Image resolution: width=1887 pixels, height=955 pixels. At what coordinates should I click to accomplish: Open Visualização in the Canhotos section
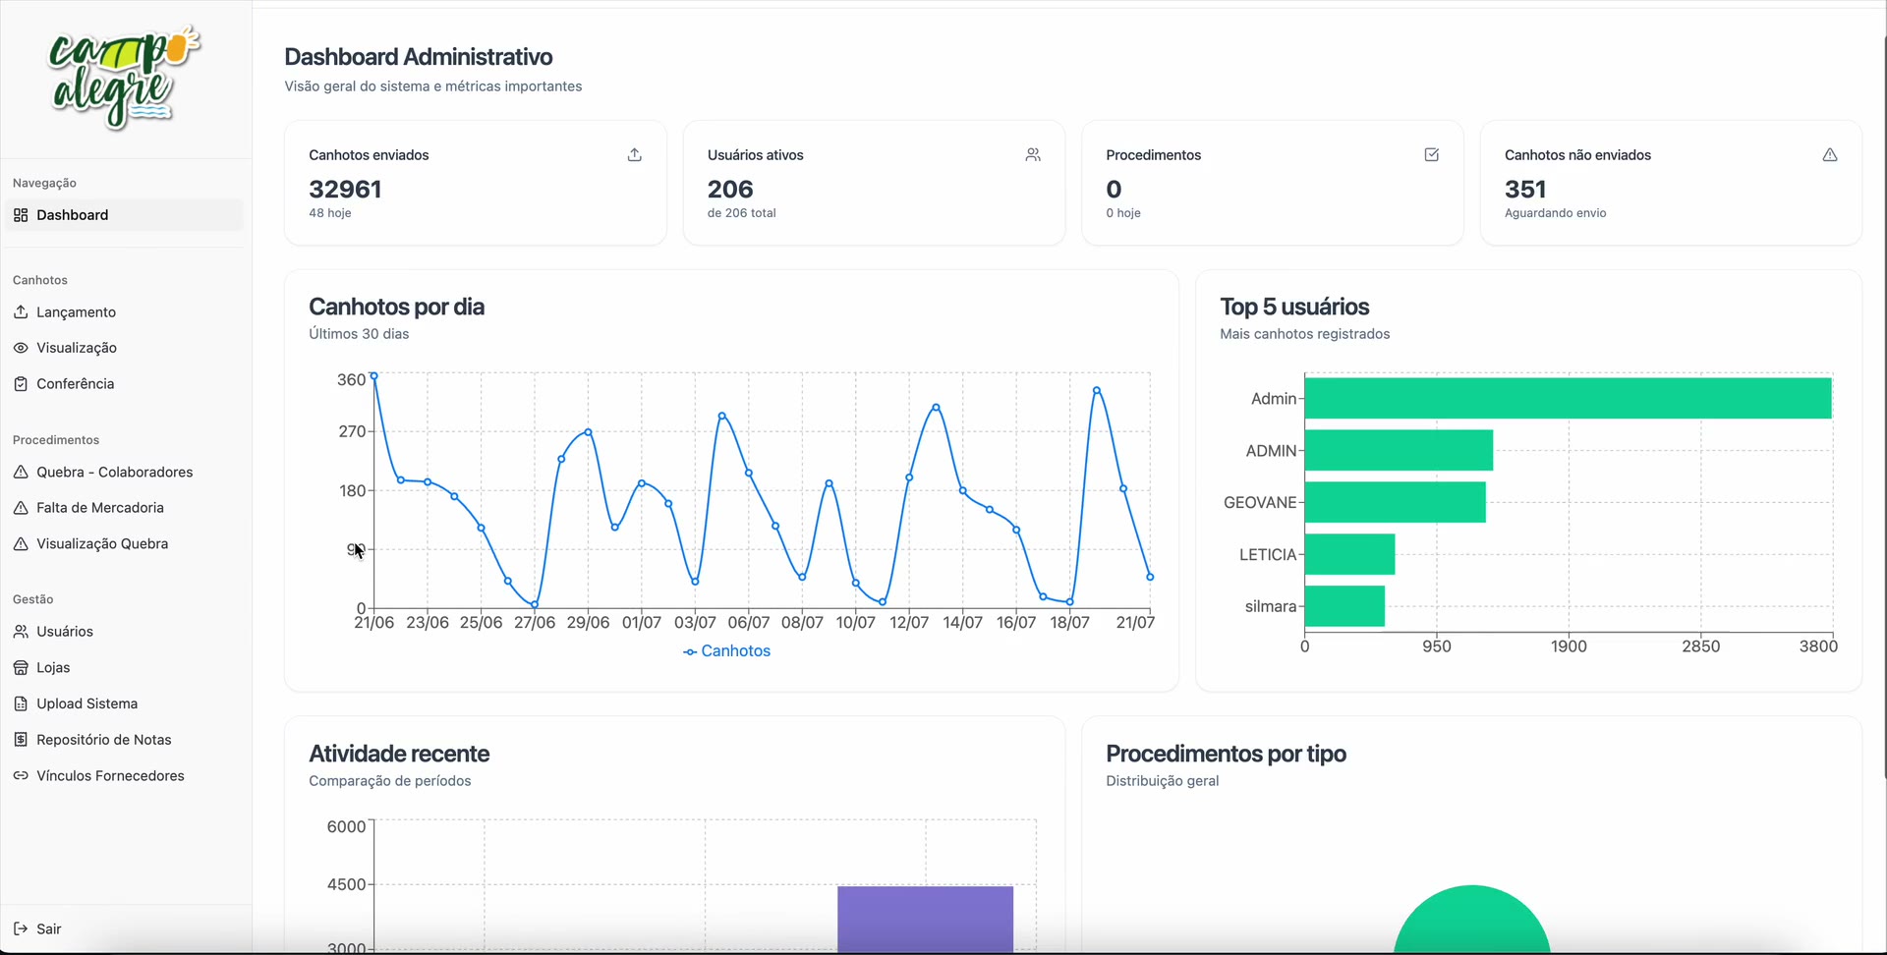pos(124,348)
